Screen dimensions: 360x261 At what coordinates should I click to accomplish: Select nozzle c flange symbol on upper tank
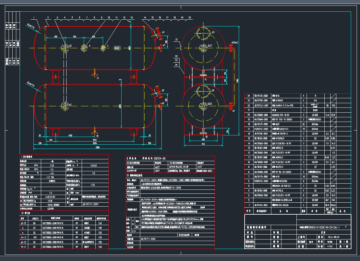(x=103, y=48)
